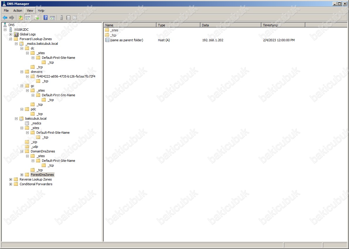This screenshot has width=349, height=249.
Task: Sort by the Name column header
Action: 130,25
